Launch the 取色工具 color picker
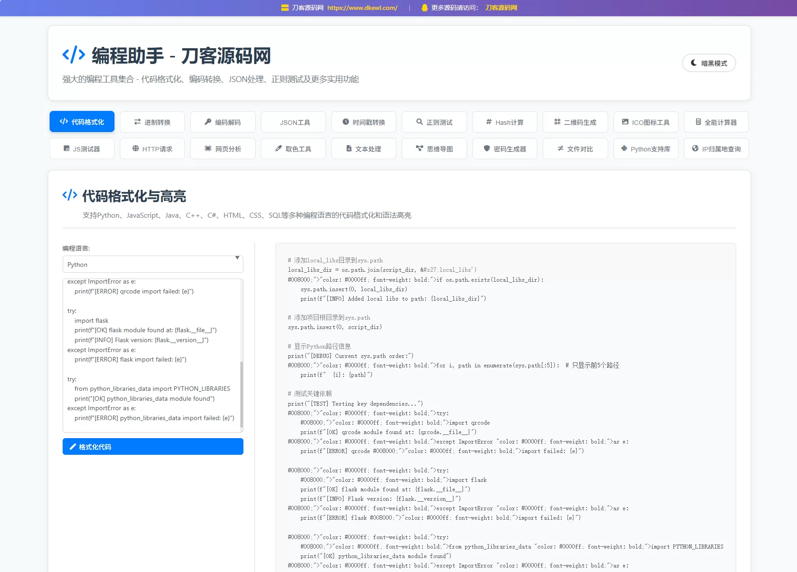This screenshot has height=572, width=797. (293, 149)
